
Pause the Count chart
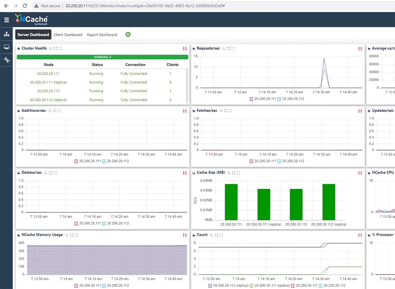[360, 235]
